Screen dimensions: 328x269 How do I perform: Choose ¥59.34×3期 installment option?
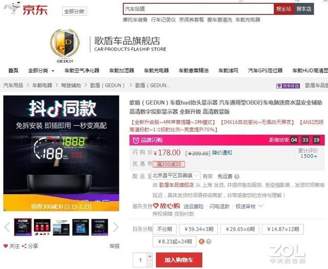pos(198,229)
